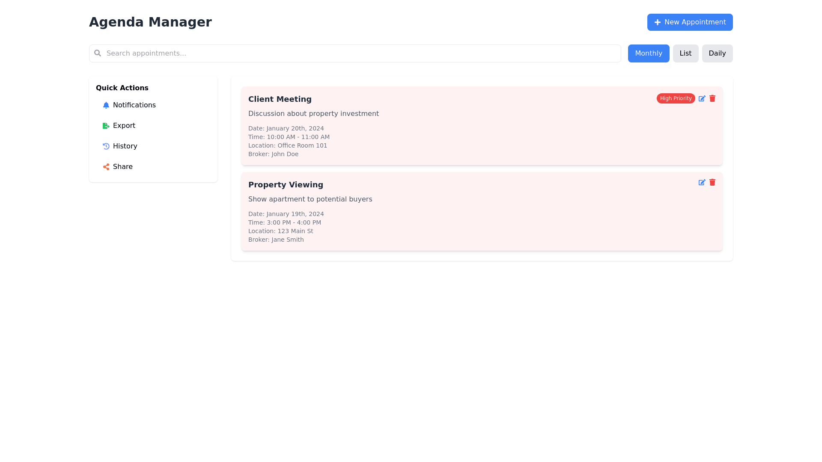Click the History clock icon
Image resolution: width=822 pixels, height=462 pixels.
(106, 146)
